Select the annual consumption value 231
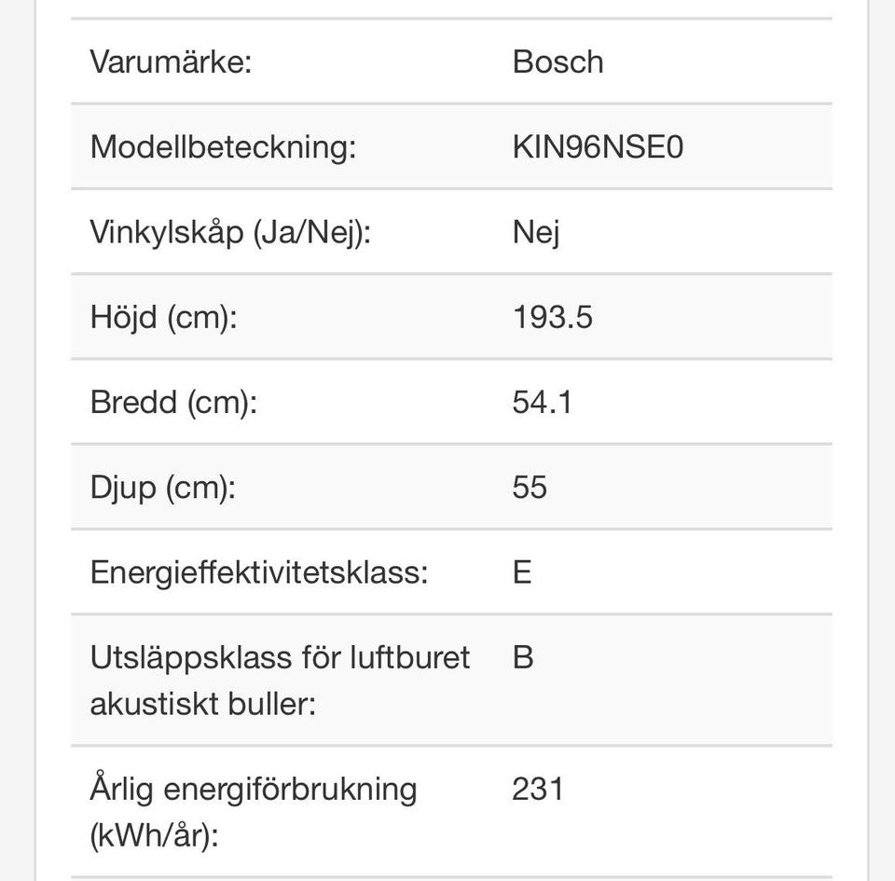Image resolution: width=895 pixels, height=881 pixels. pyautogui.click(x=538, y=790)
